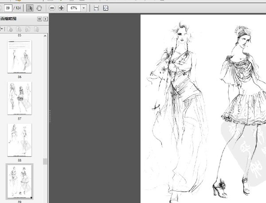
Task: Open the page 87 thumbnail
Action: 20,98
